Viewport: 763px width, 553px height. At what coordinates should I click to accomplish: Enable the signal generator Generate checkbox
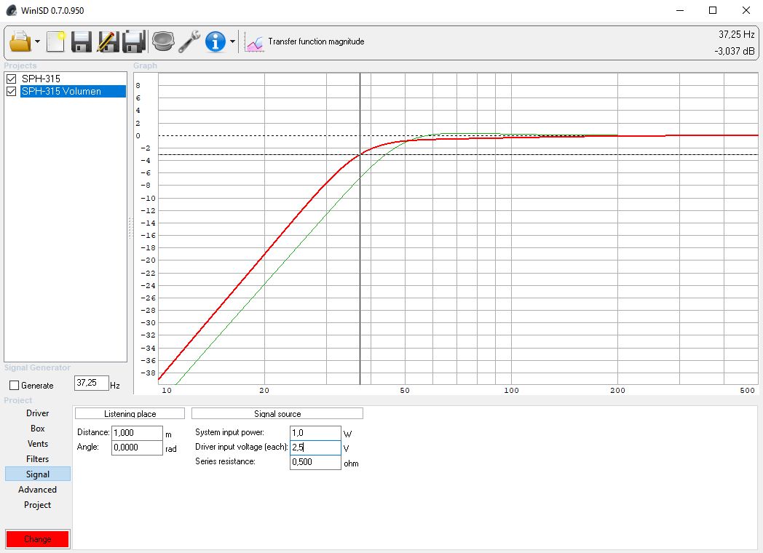[14, 386]
